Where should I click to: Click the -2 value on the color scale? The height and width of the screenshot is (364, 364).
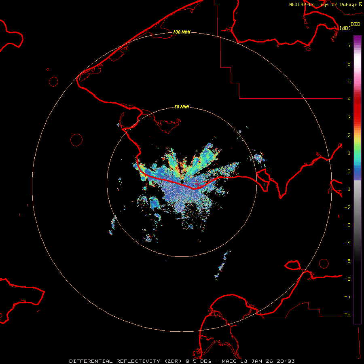[347, 207]
